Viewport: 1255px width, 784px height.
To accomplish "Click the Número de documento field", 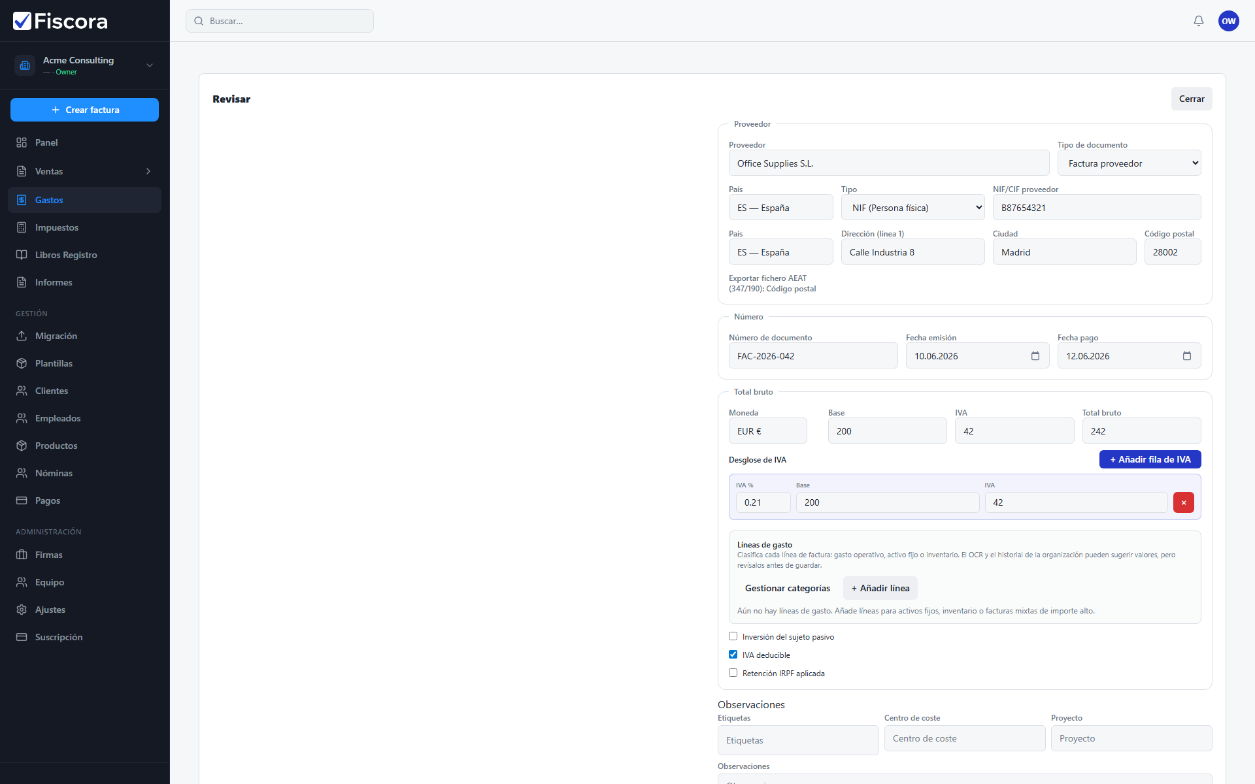I will click(x=812, y=356).
